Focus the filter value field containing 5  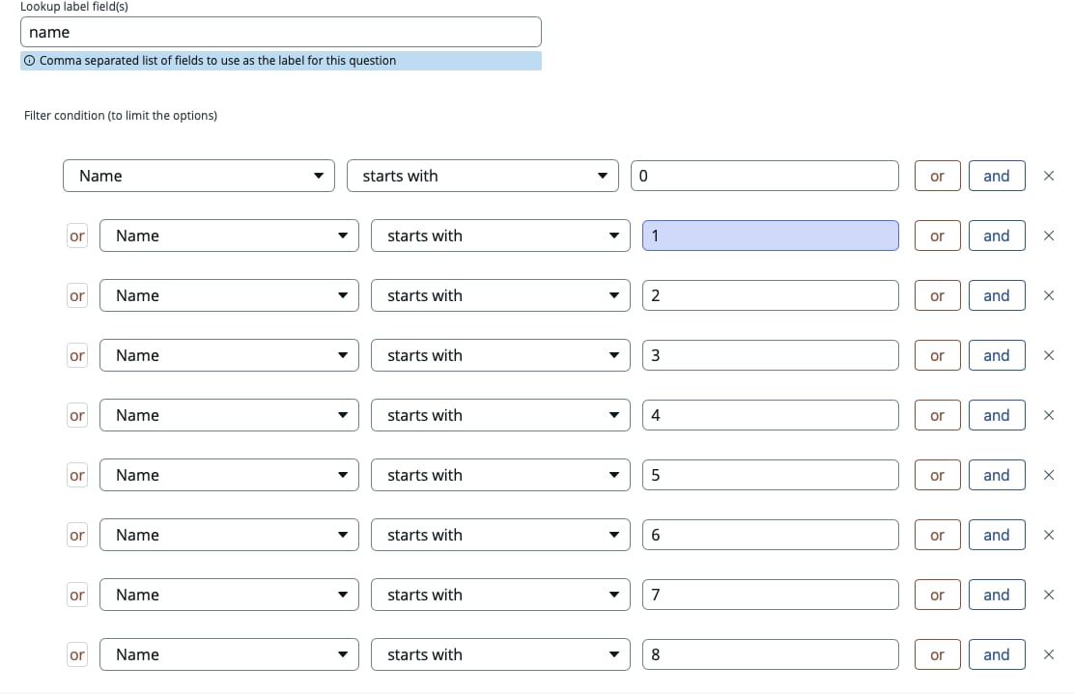770,475
